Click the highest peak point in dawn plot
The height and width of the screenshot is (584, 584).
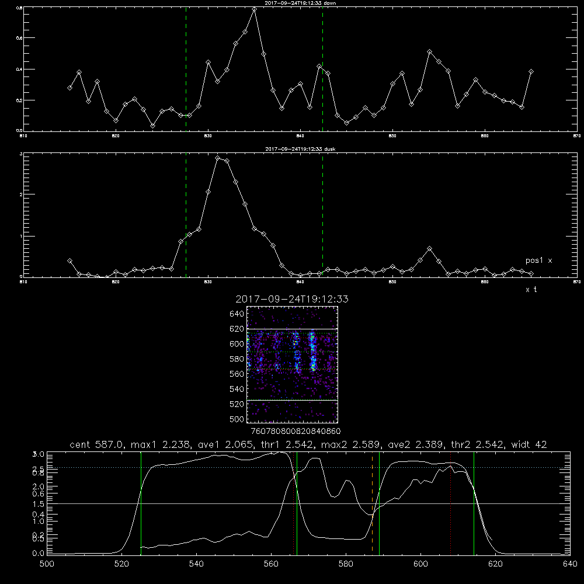tap(255, 10)
